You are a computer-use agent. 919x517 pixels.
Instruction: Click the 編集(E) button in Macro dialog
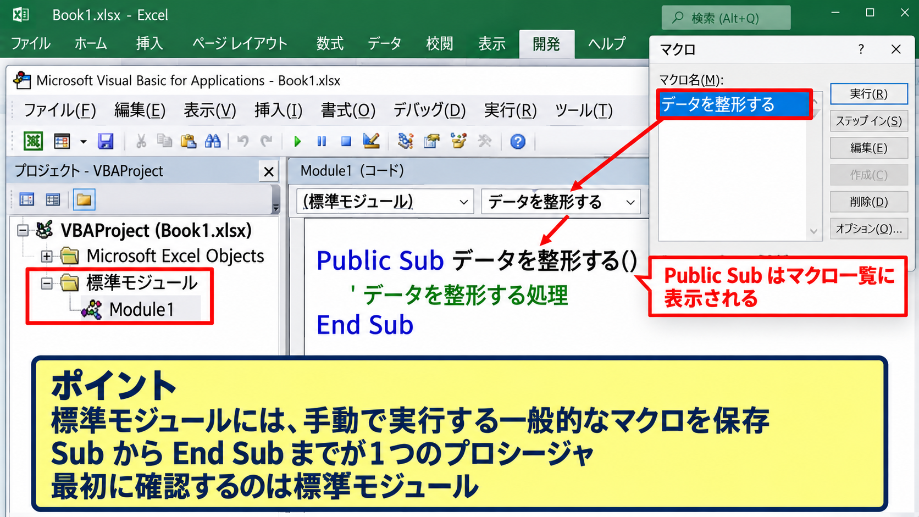pos(868,148)
